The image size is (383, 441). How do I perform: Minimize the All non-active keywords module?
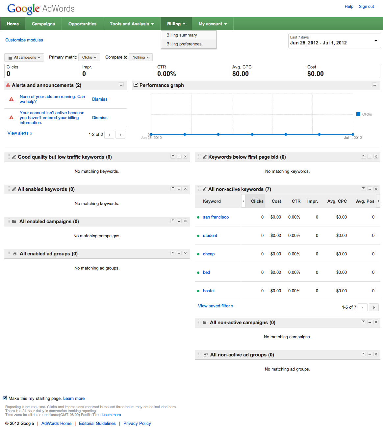[370, 189]
